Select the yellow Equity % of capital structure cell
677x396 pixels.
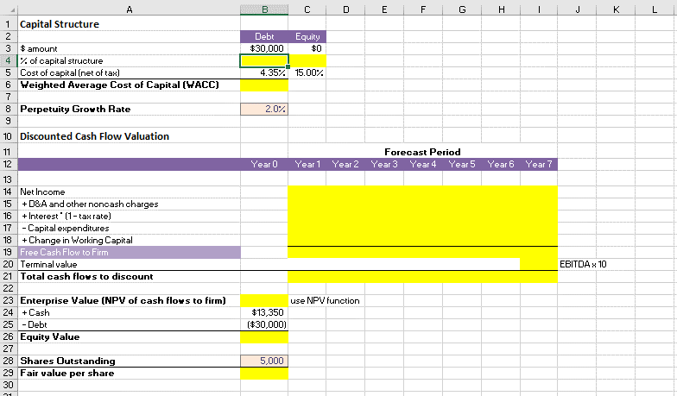(x=307, y=60)
